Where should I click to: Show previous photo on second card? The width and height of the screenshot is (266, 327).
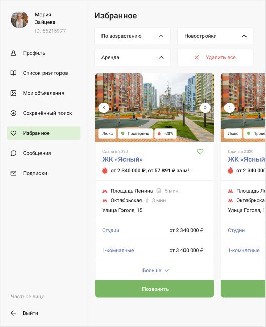(230, 108)
